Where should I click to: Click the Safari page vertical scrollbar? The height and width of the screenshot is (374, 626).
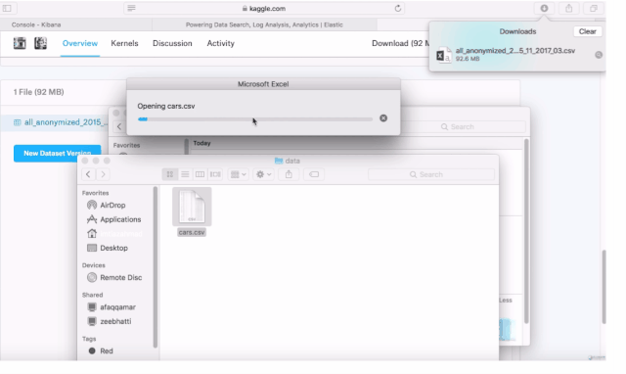click(x=604, y=287)
